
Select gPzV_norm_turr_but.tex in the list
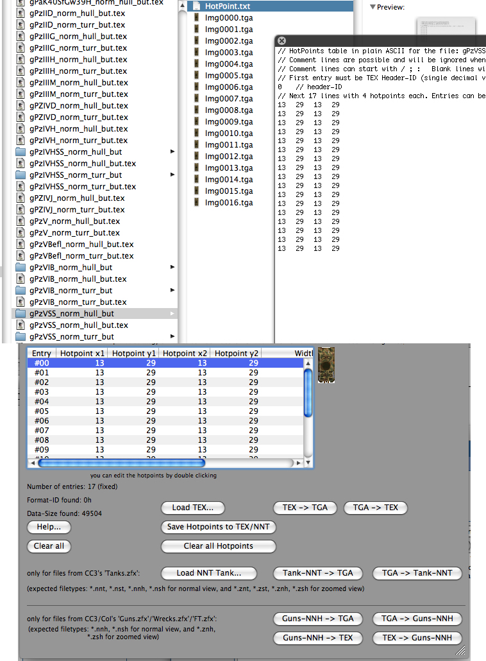click(74, 233)
